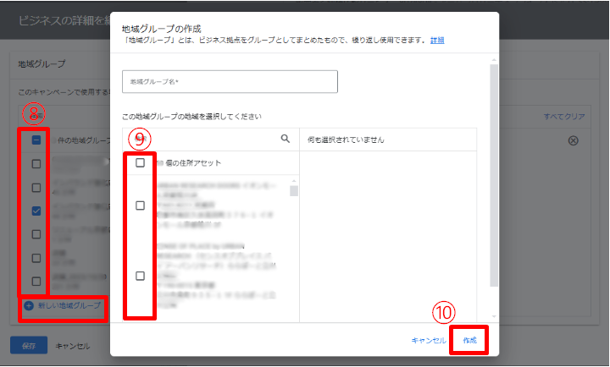Tick the checkbox just above 新しい地域グループ
Viewport: 610px width, 367px height.
coord(36,282)
